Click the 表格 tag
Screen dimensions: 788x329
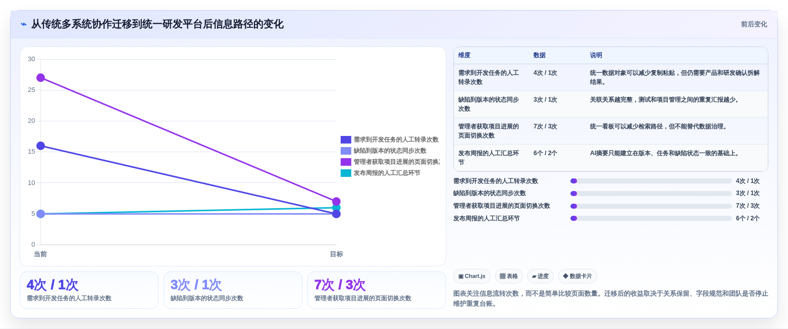click(x=509, y=276)
